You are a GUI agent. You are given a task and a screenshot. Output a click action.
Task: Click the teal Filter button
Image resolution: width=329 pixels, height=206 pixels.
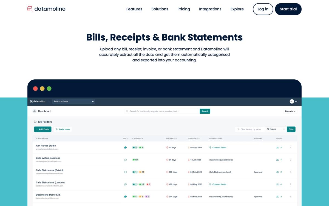click(291, 129)
